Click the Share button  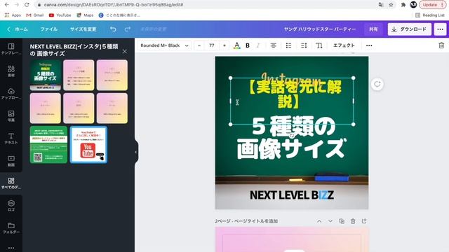pyautogui.click(x=373, y=29)
